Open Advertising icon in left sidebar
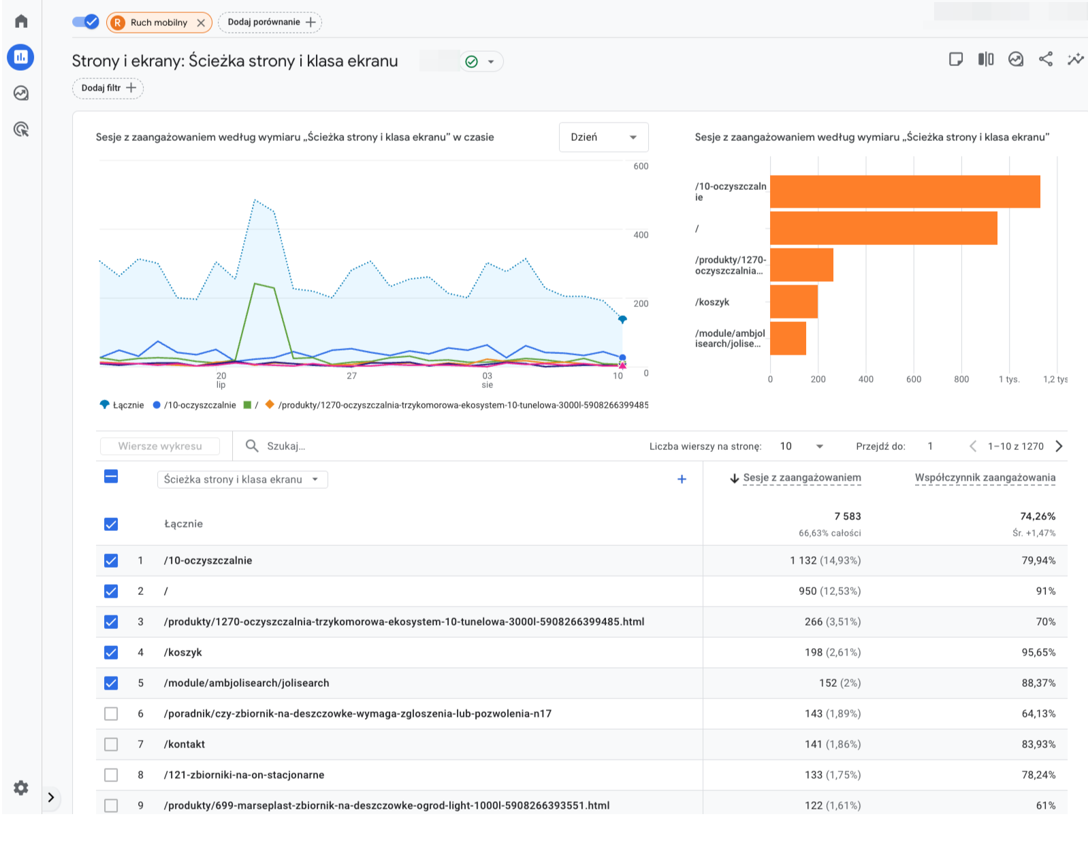The image size is (1088, 857). (21, 129)
